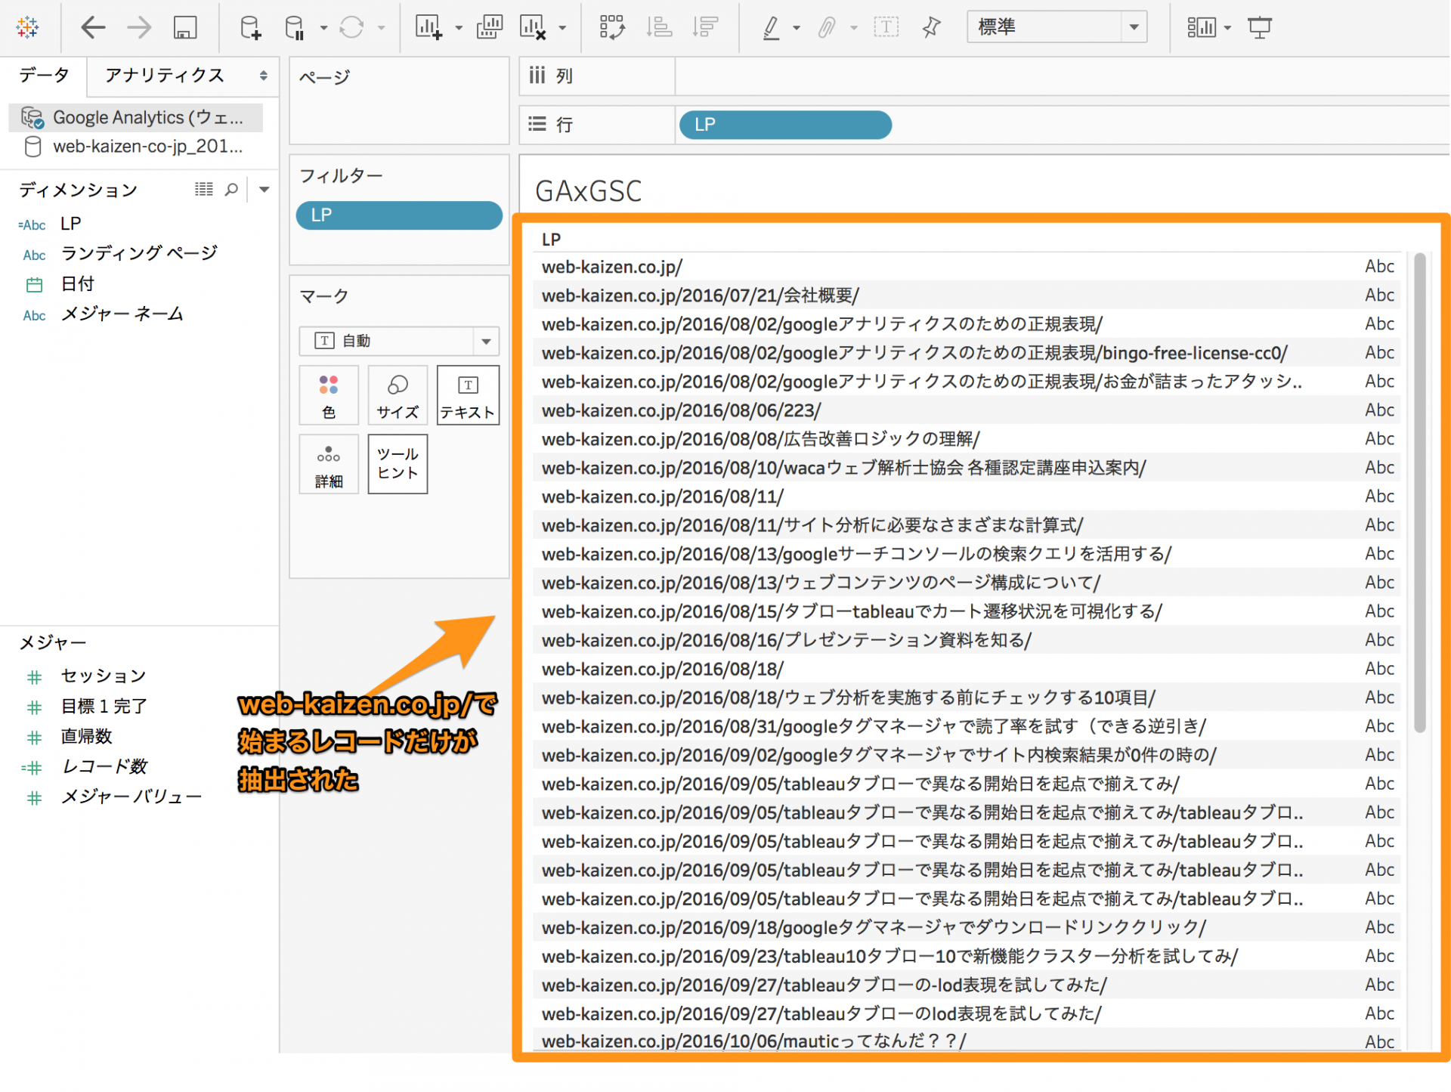Click the vertical scrollbar of the view

click(1419, 493)
